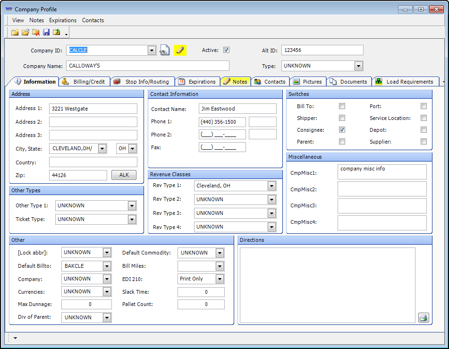Expand the Company ID dropdown
Image resolution: width=449 pixels, height=349 pixels.
point(152,51)
